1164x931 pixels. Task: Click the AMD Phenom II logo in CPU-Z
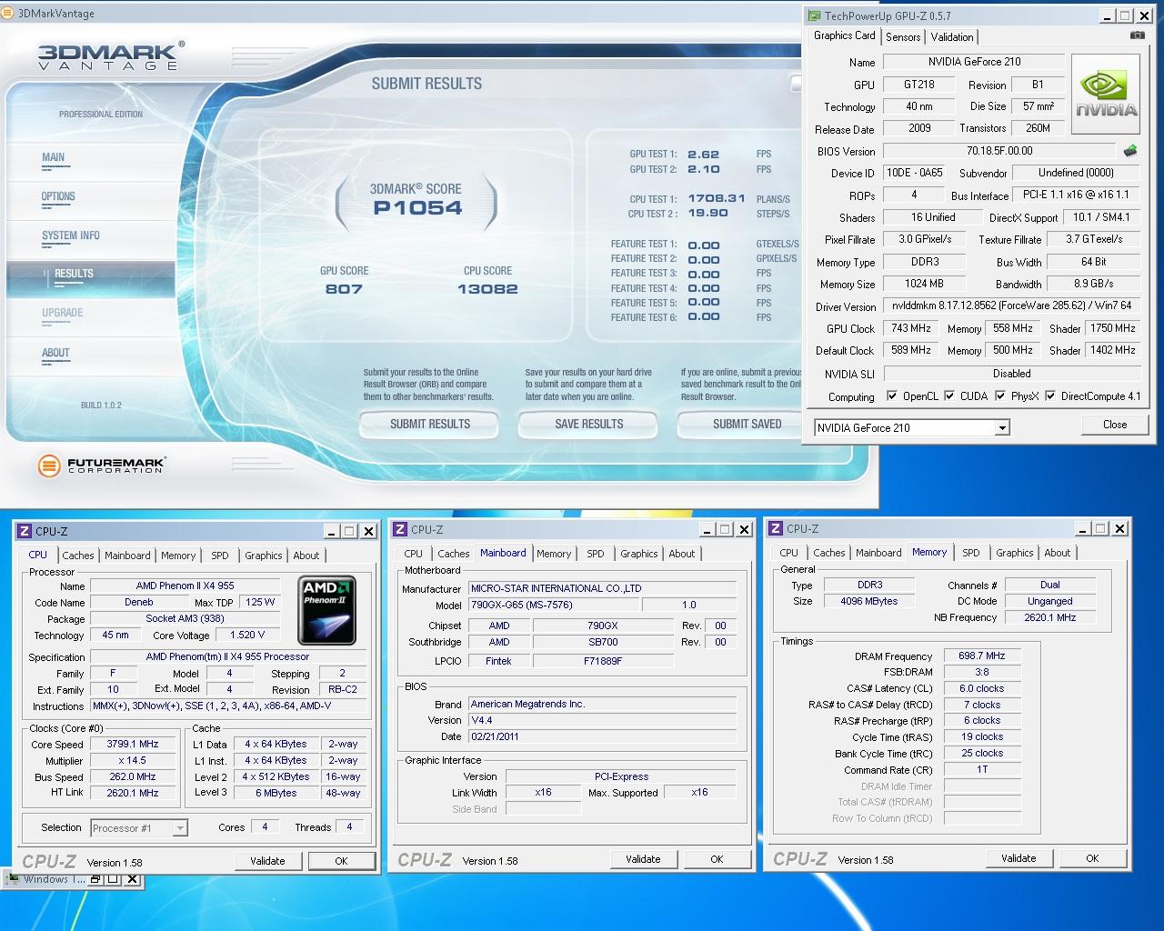point(326,610)
